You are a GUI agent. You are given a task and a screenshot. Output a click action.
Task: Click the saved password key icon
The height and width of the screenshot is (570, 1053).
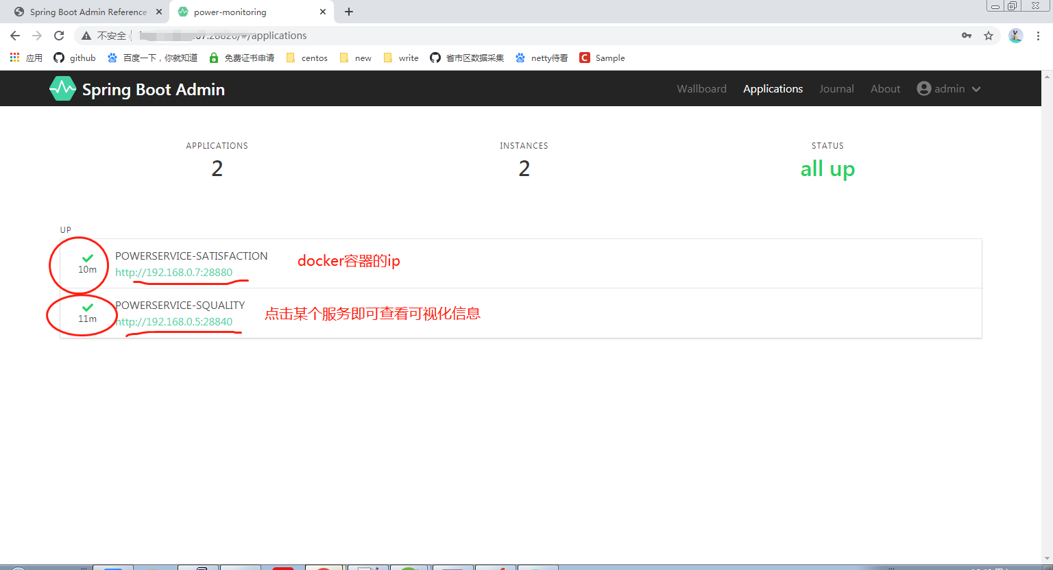click(x=967, y=36)
